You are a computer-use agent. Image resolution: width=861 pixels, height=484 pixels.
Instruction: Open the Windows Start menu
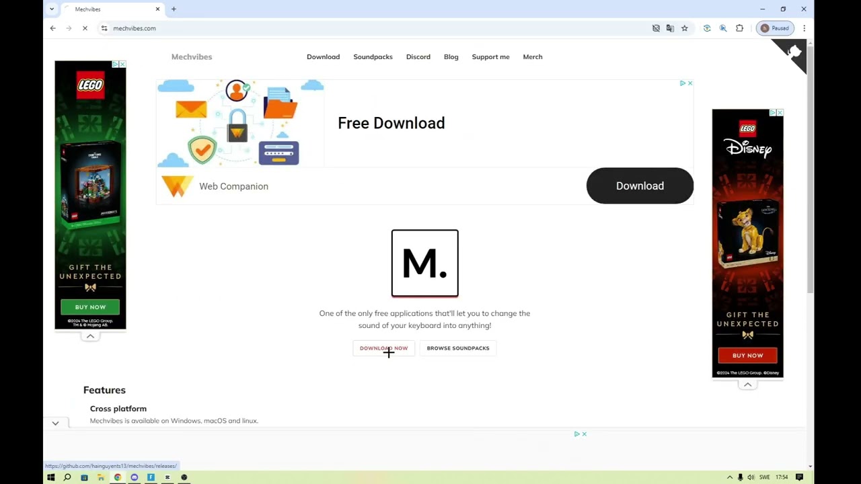50,477
